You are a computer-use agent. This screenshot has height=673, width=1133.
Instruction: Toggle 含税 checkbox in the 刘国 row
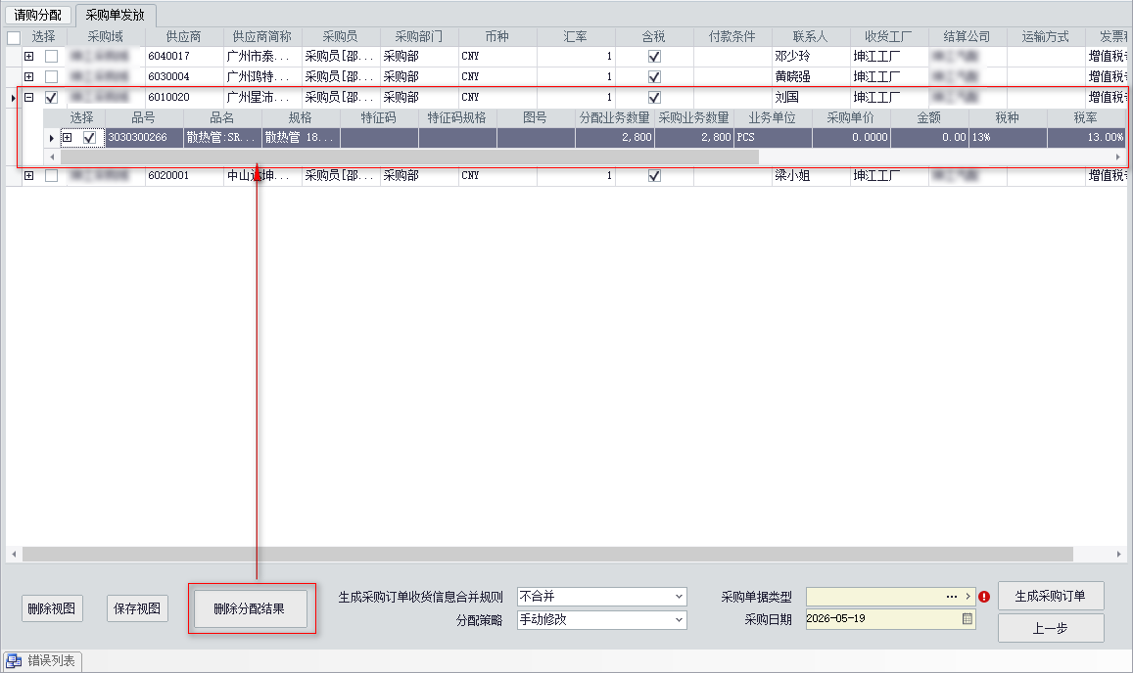click(655, 98)
